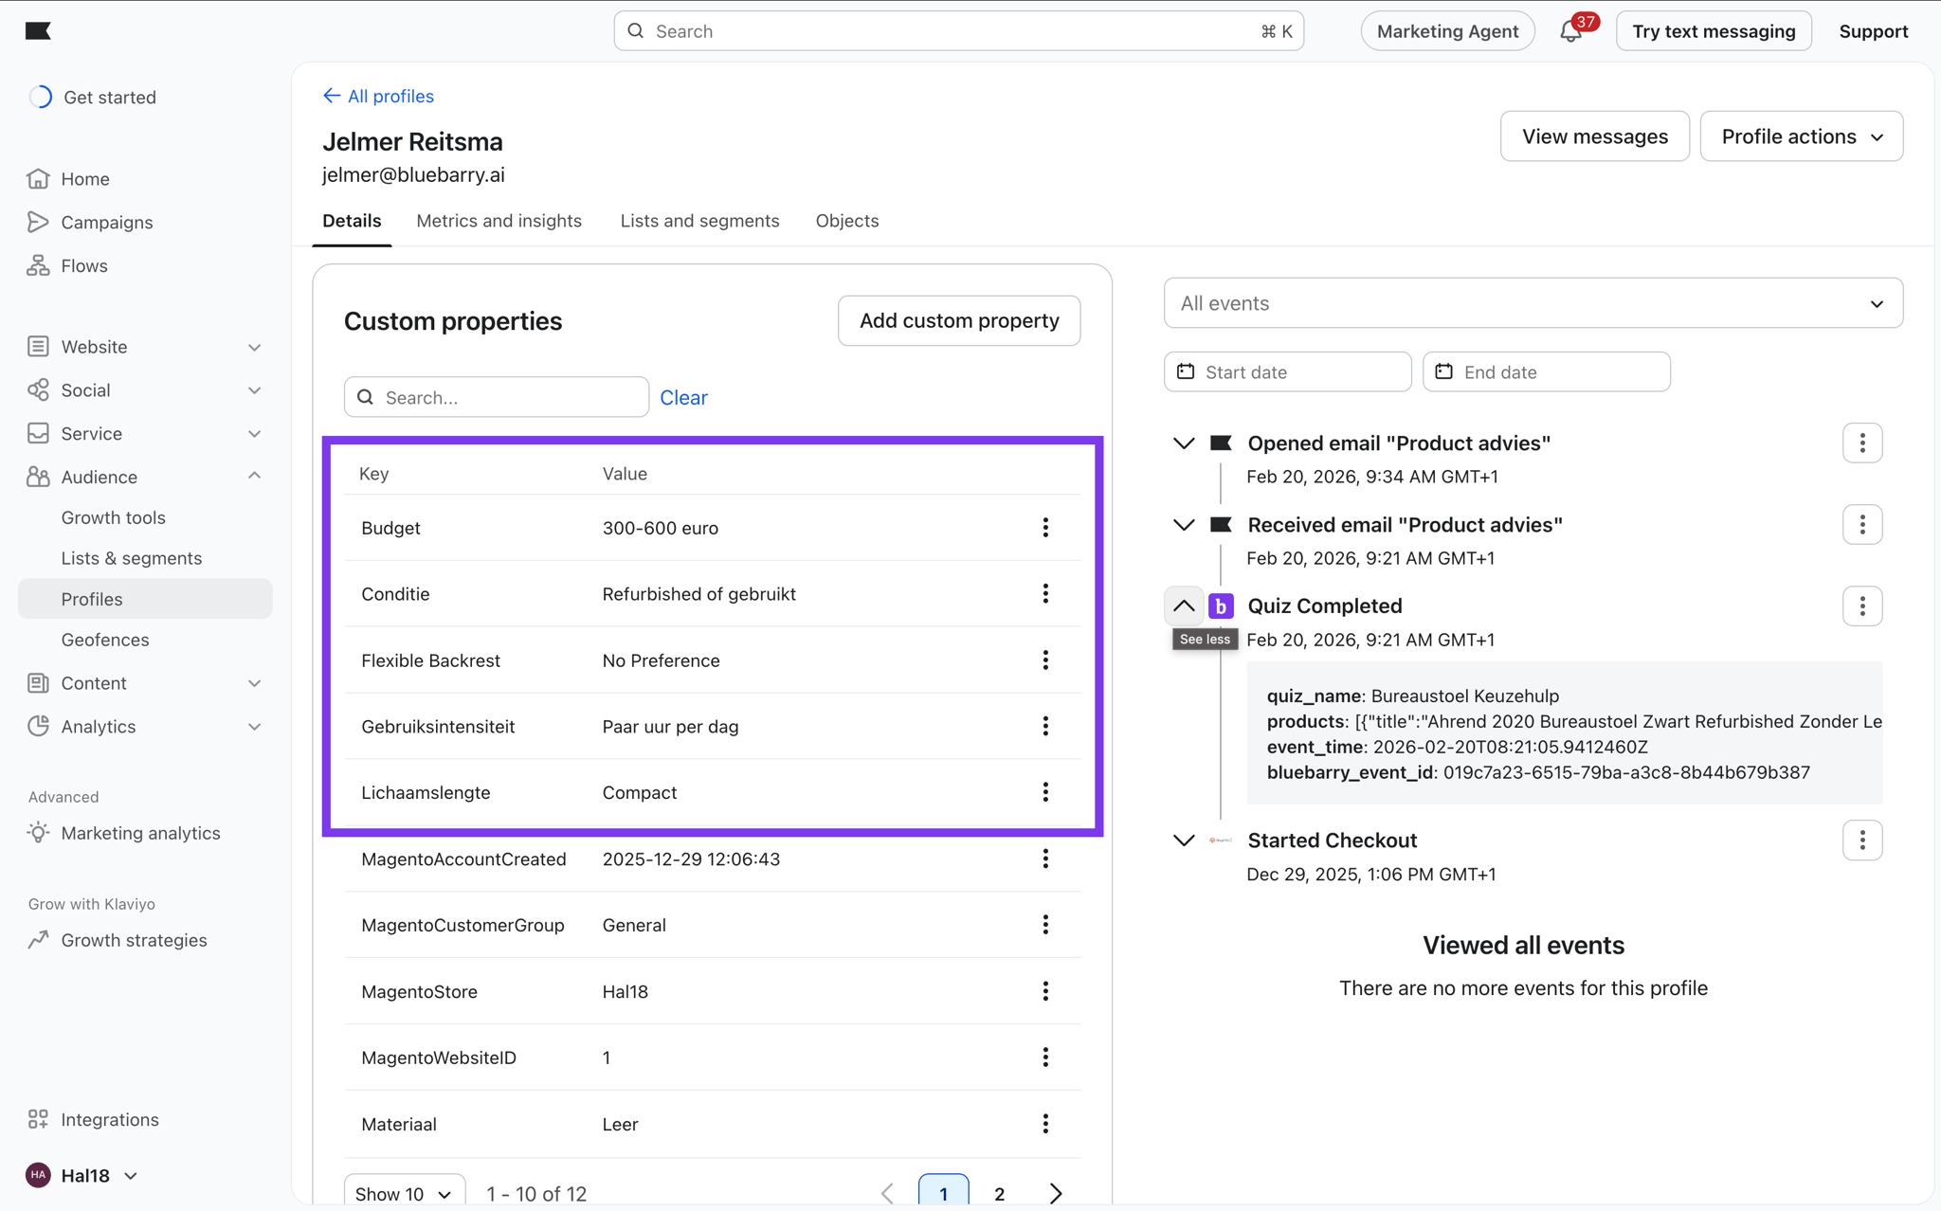Click the calendar icon in the Start date field

point(1186,371)
